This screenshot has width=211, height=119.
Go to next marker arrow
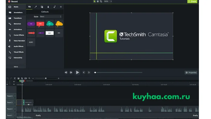(x=89, y=72)
